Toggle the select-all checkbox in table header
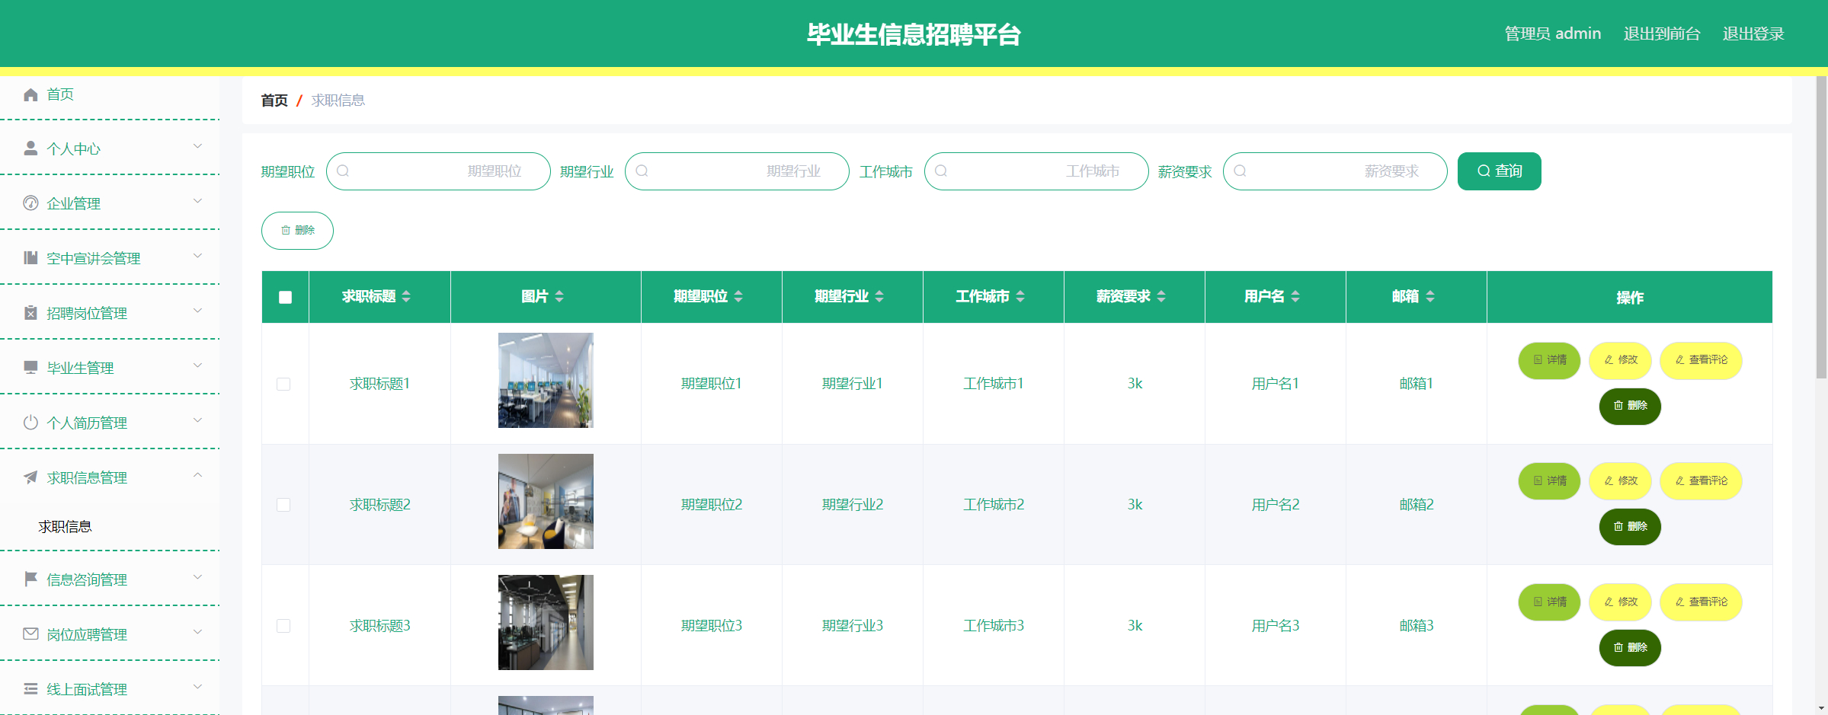 (285, 297)
